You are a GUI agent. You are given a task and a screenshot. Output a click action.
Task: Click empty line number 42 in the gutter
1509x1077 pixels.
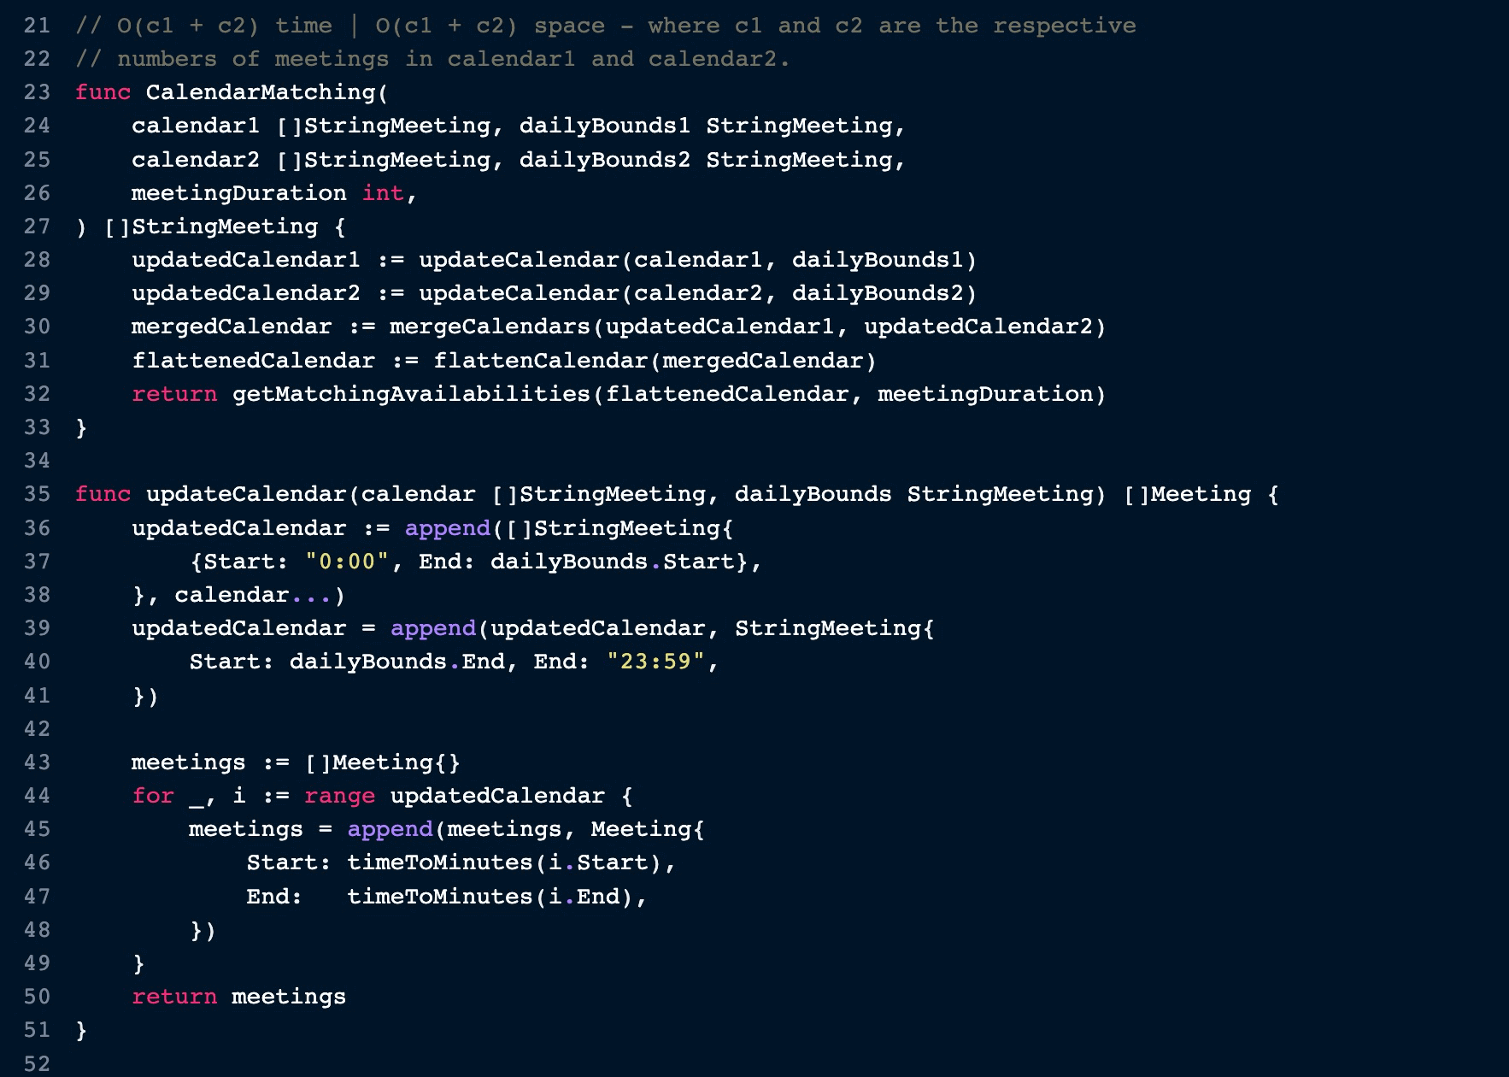point(37,728)
